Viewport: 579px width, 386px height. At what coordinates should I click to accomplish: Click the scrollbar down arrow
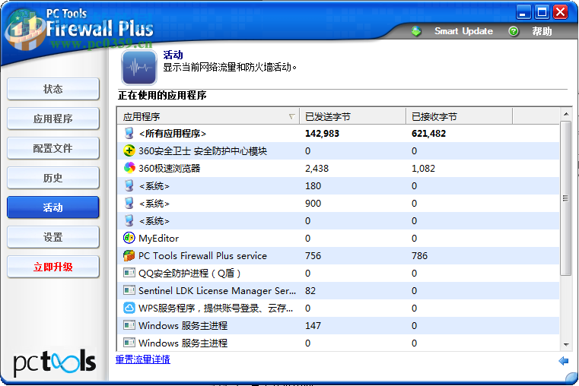tap(566, 345)
